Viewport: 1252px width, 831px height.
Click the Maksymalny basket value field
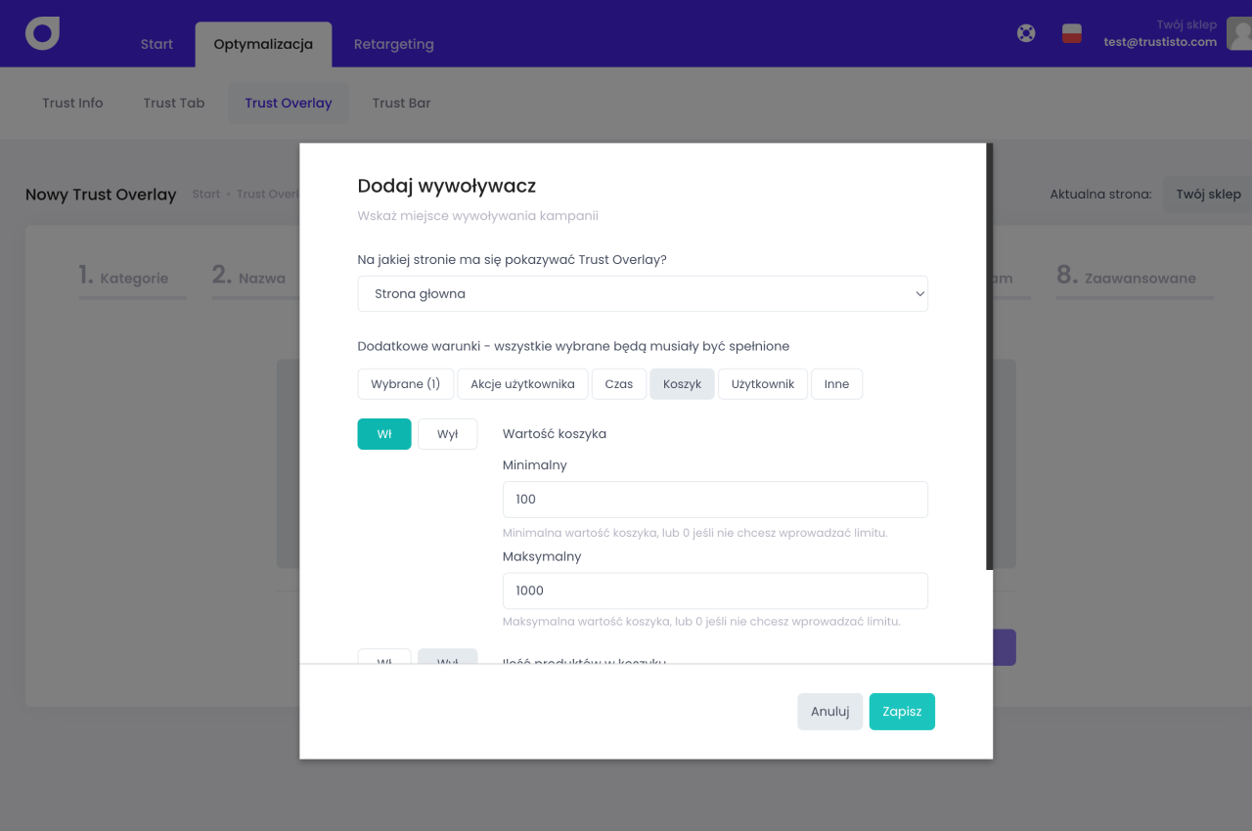715,590
